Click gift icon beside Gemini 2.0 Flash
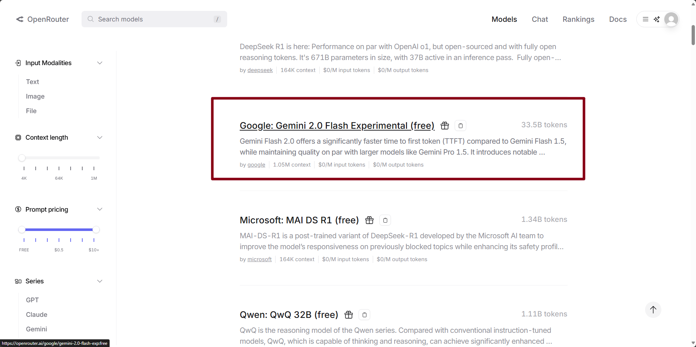This screenshot has width=696, height=347. tap(445, 125)
